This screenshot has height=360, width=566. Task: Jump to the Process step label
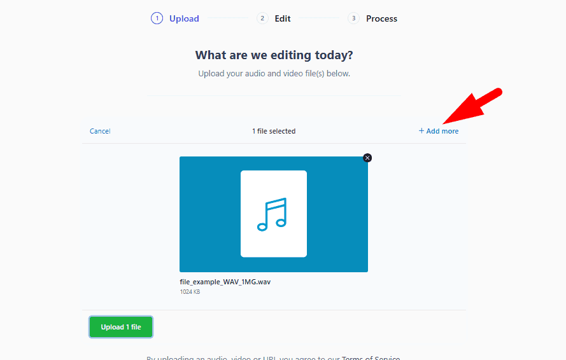pos(381,18)
